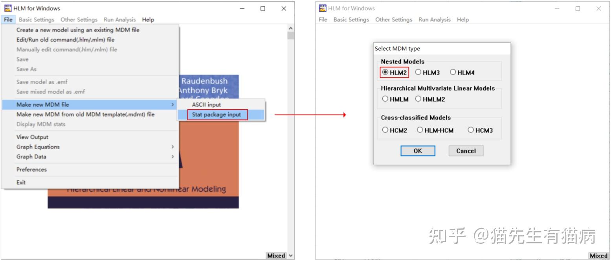Cancel the Select MDM type dialog
The height and width of the screenshot is (261, 611).
tap(466, 151)
